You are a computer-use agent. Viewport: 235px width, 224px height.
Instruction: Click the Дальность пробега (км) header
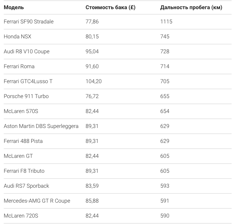tap(191, 7)
